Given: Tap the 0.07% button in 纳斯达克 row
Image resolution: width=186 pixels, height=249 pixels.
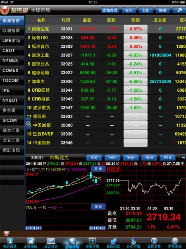Looking at the screenshot, I should click(x=136, y=29).
